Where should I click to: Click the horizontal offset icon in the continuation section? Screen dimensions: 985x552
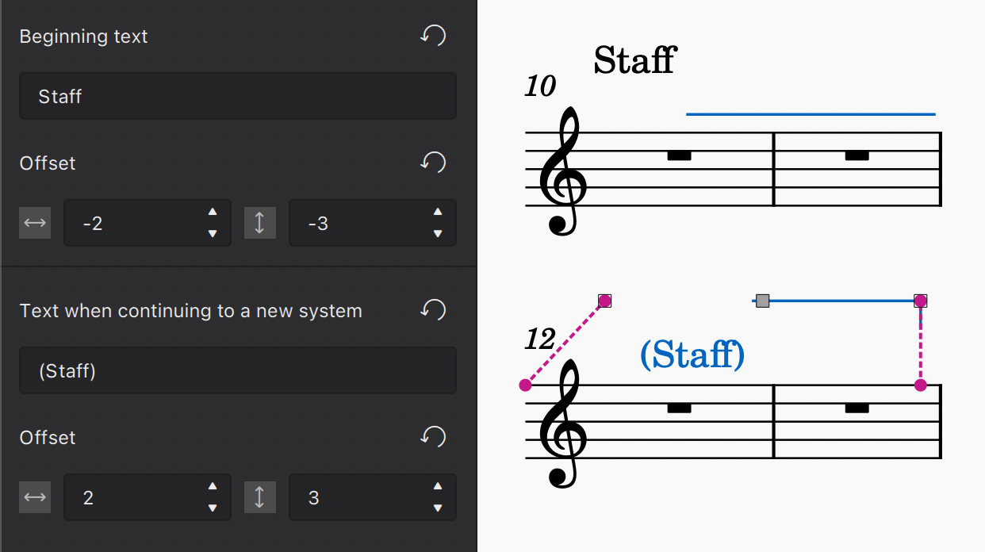35,497
